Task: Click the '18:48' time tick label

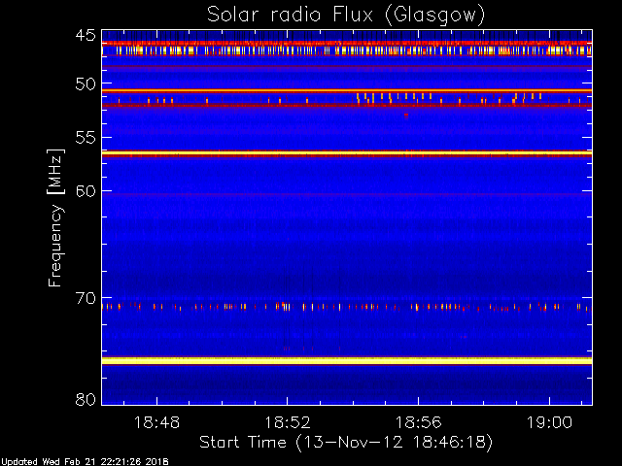Action: [x=156, y=422]
